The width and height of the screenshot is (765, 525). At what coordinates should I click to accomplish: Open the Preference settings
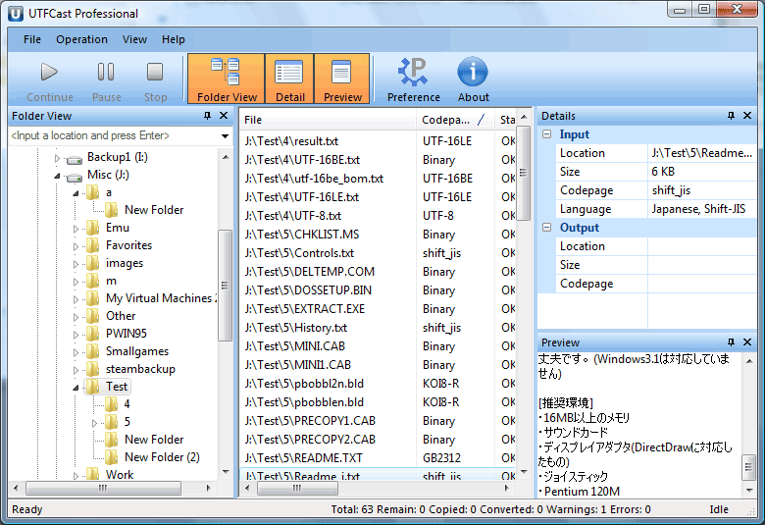413,79
